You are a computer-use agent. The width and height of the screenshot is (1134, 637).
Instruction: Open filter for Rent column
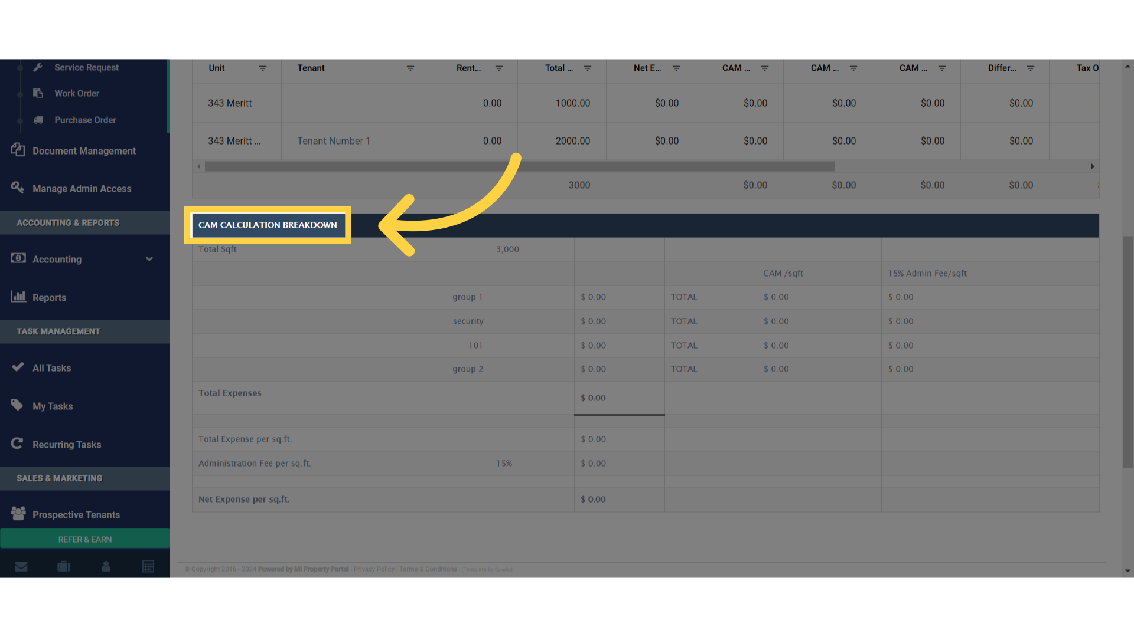pyautogui.click(x=499, y=68)
